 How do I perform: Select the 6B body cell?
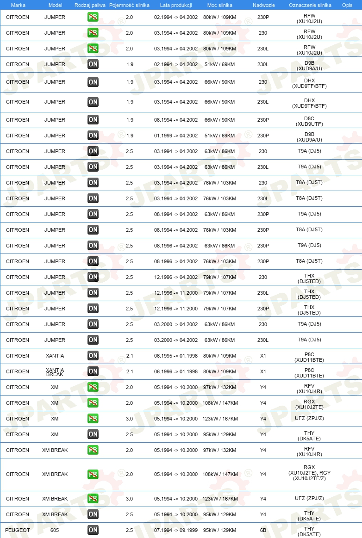coord(263,530)
